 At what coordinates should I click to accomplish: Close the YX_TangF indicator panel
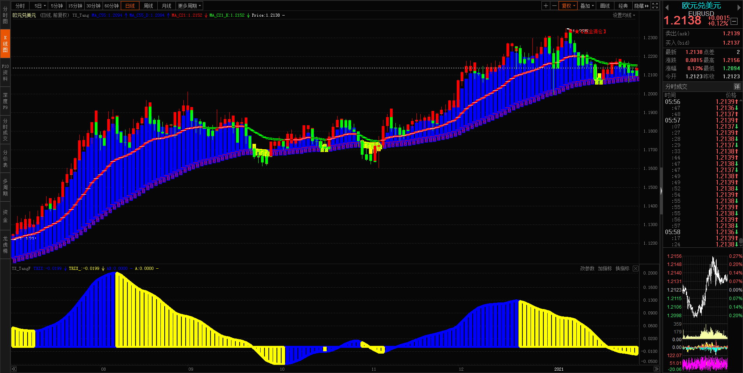pos(635,268)
